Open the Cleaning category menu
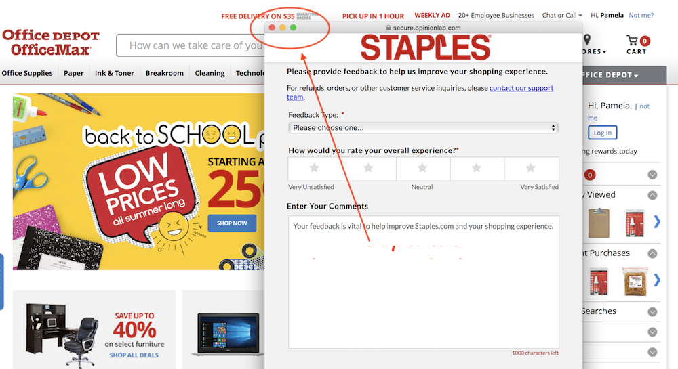Viewport: 678px width, 369px height. tap(210, 73)
